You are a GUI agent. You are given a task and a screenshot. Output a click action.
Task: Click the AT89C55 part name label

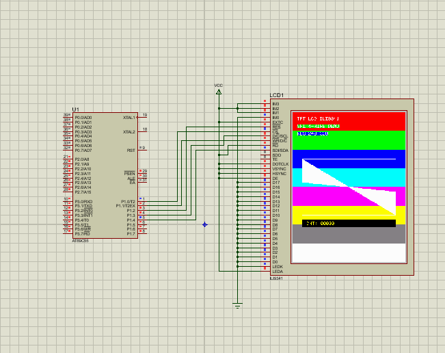(x=80, y=240)
